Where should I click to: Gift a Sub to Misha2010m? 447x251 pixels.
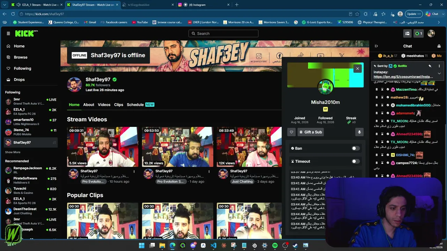(x=310, y=132)
